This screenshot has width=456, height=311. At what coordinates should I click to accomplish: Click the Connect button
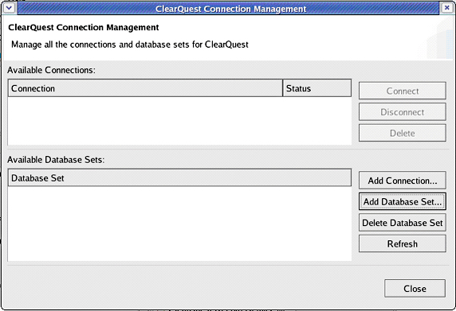403,91
